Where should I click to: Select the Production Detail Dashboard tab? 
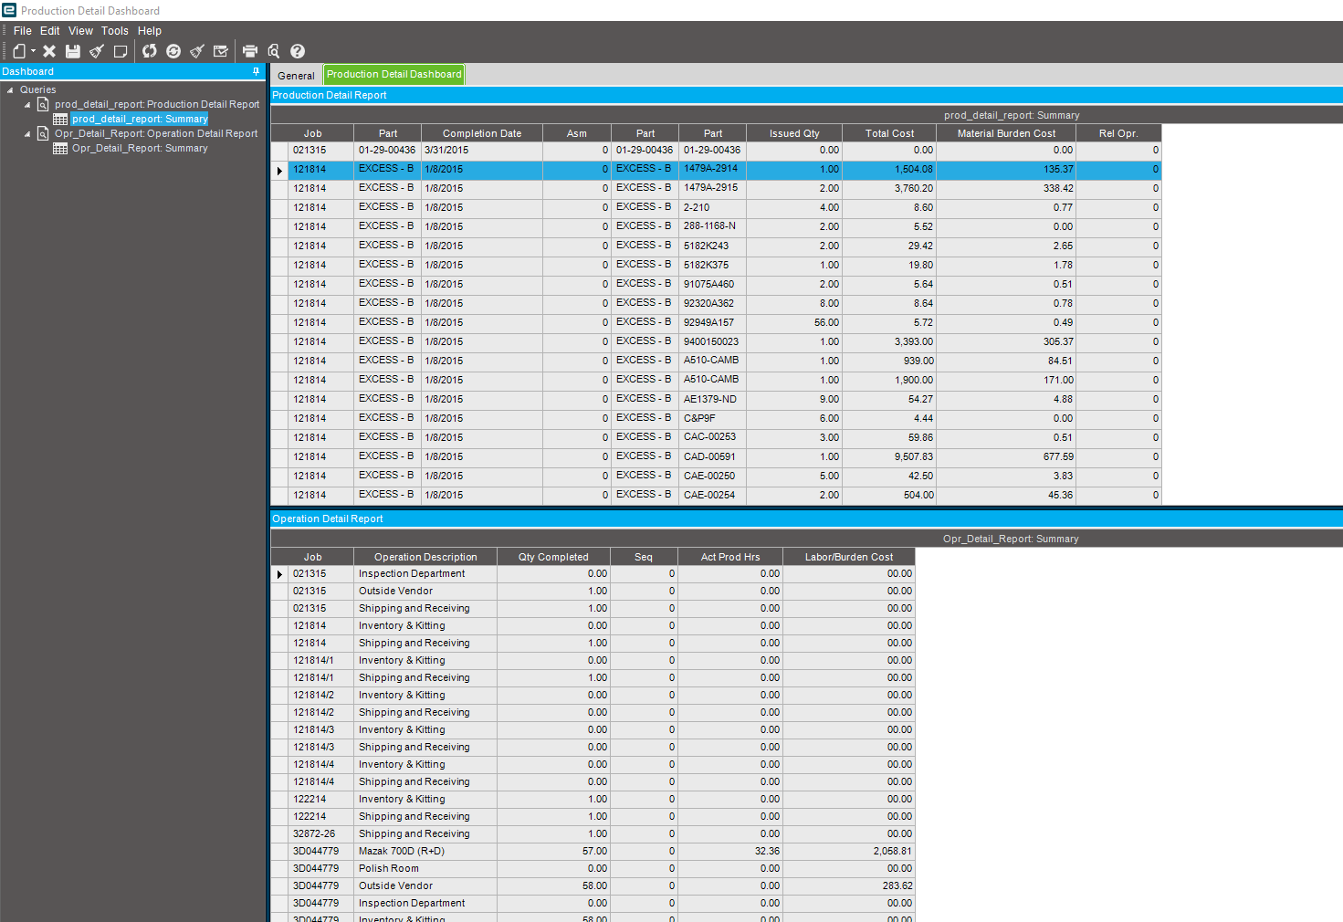(394, 75)
